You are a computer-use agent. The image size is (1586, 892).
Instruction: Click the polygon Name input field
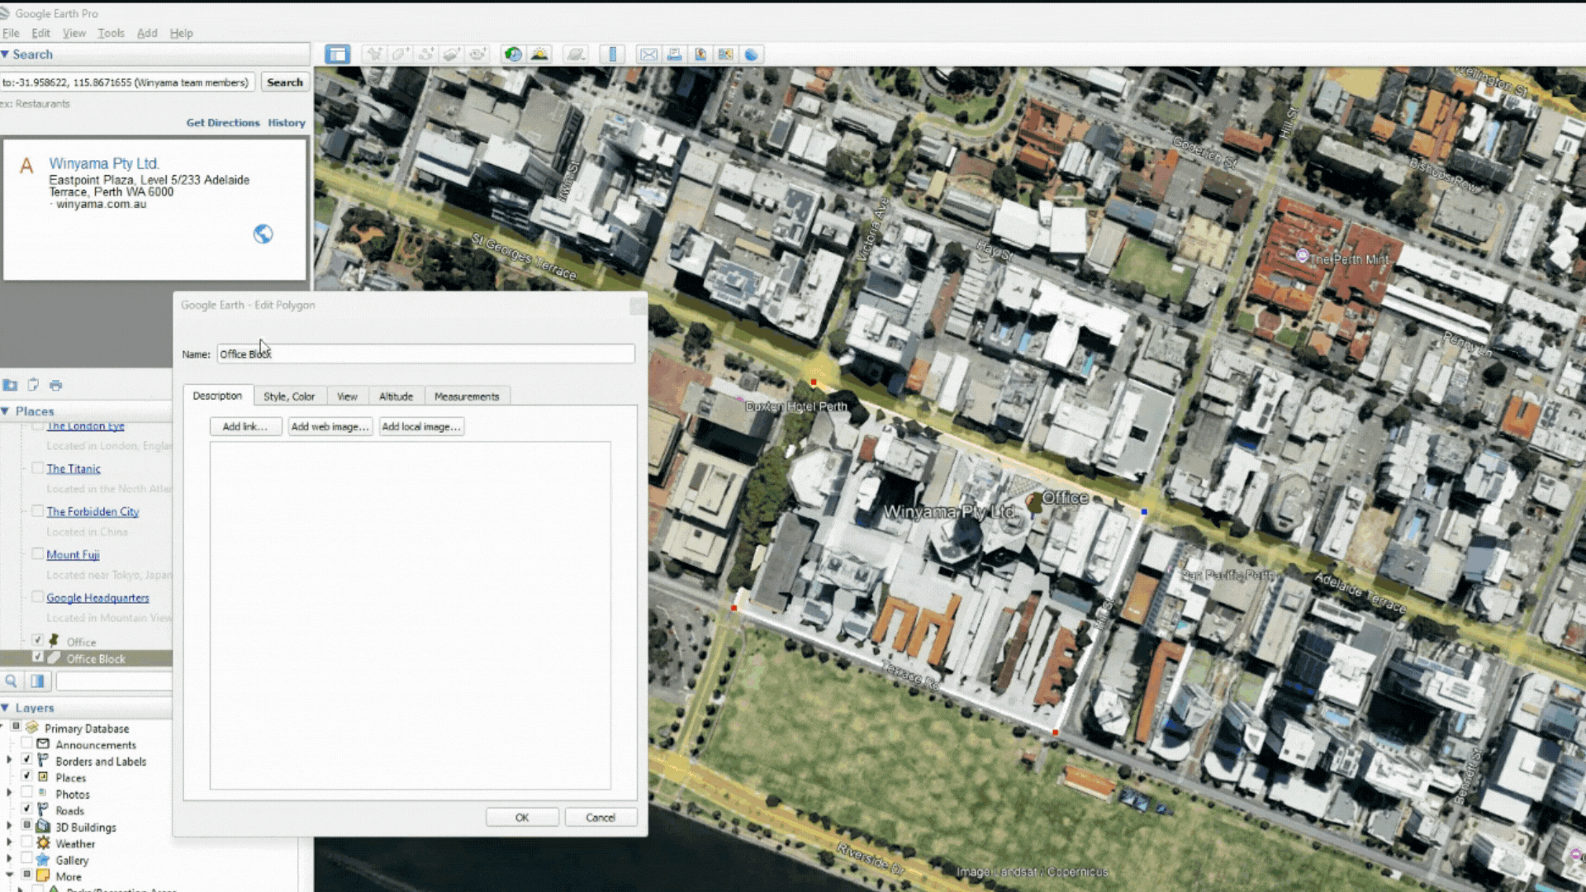[x=425, y=353]
